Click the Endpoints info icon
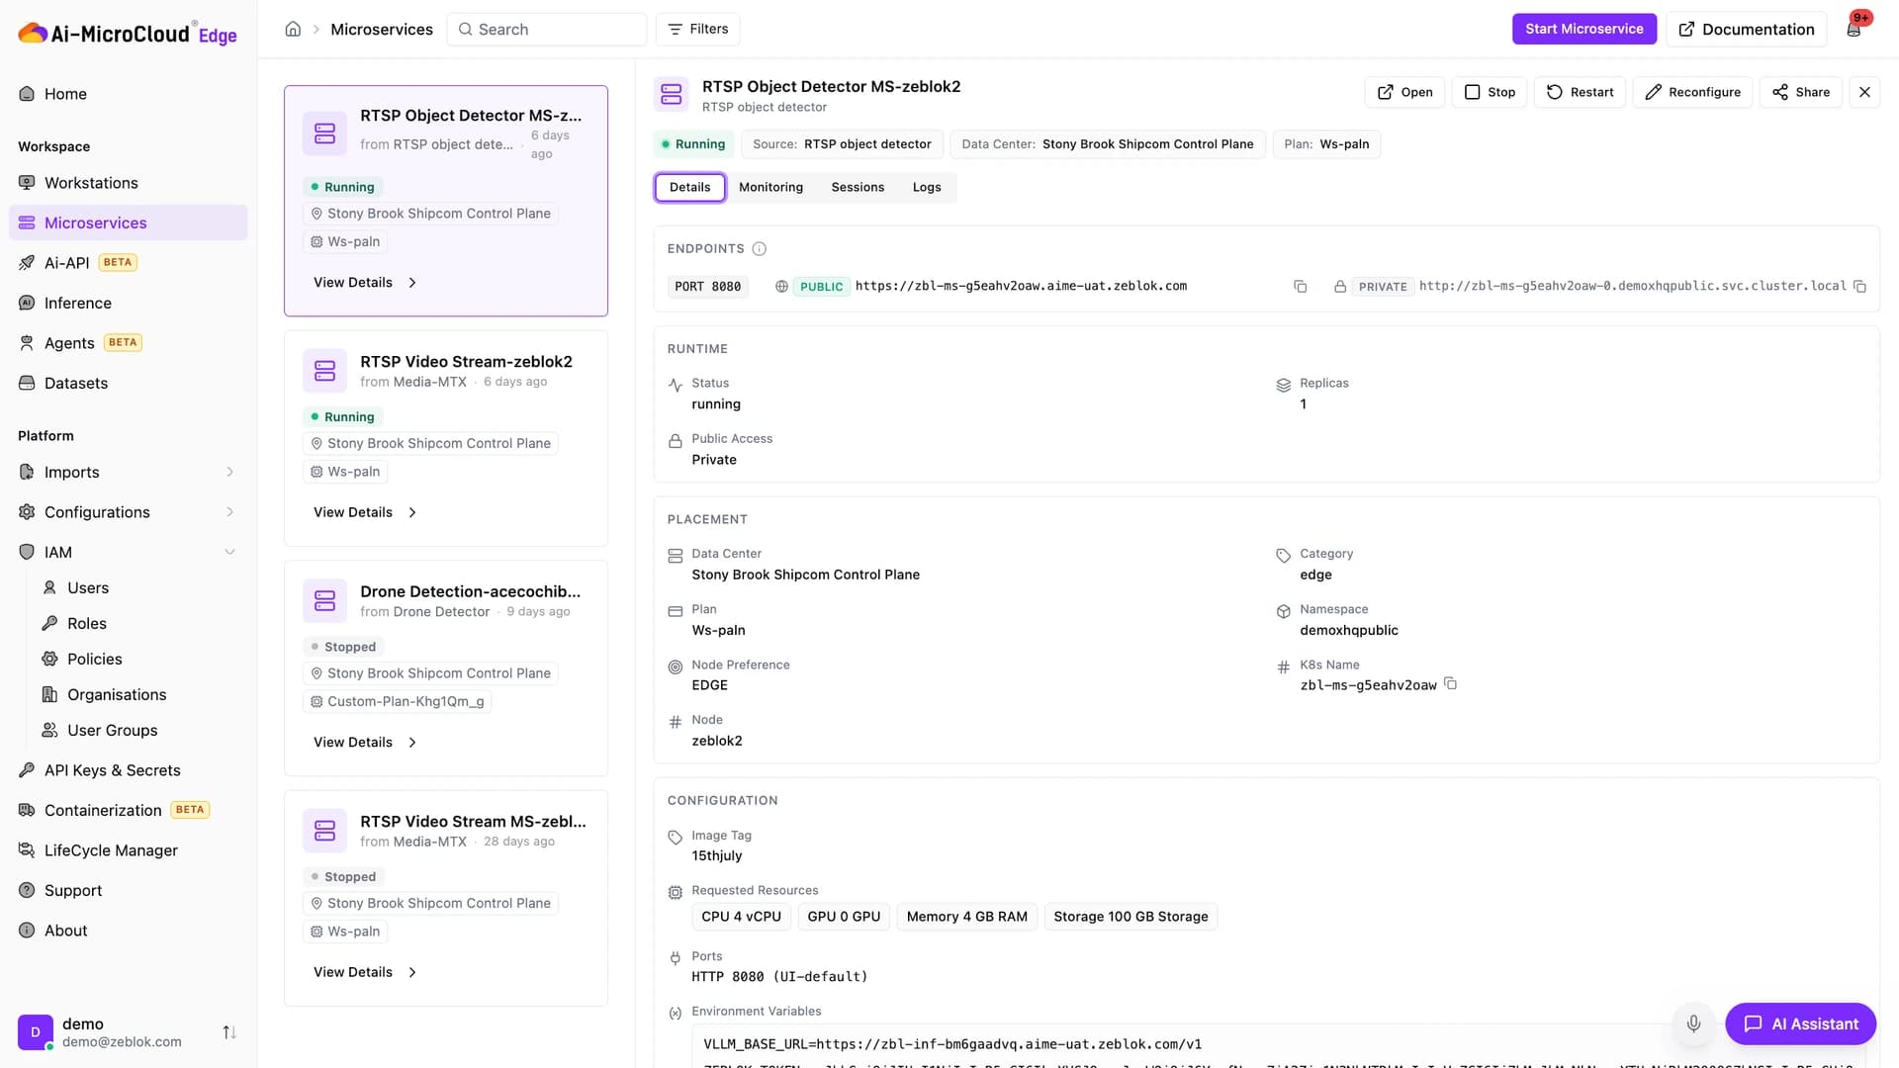1899x1068 pixels. pyautogui.click(x=759, y=249)
